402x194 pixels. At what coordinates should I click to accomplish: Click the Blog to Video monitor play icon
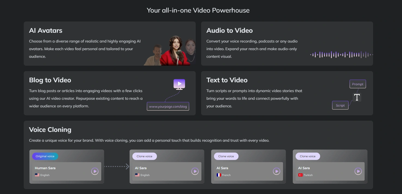[179, 84]
